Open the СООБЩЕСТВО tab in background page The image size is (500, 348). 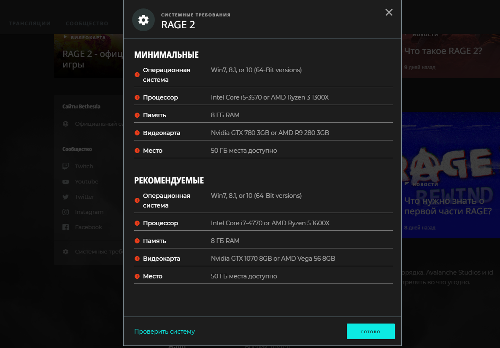(87, 24)
